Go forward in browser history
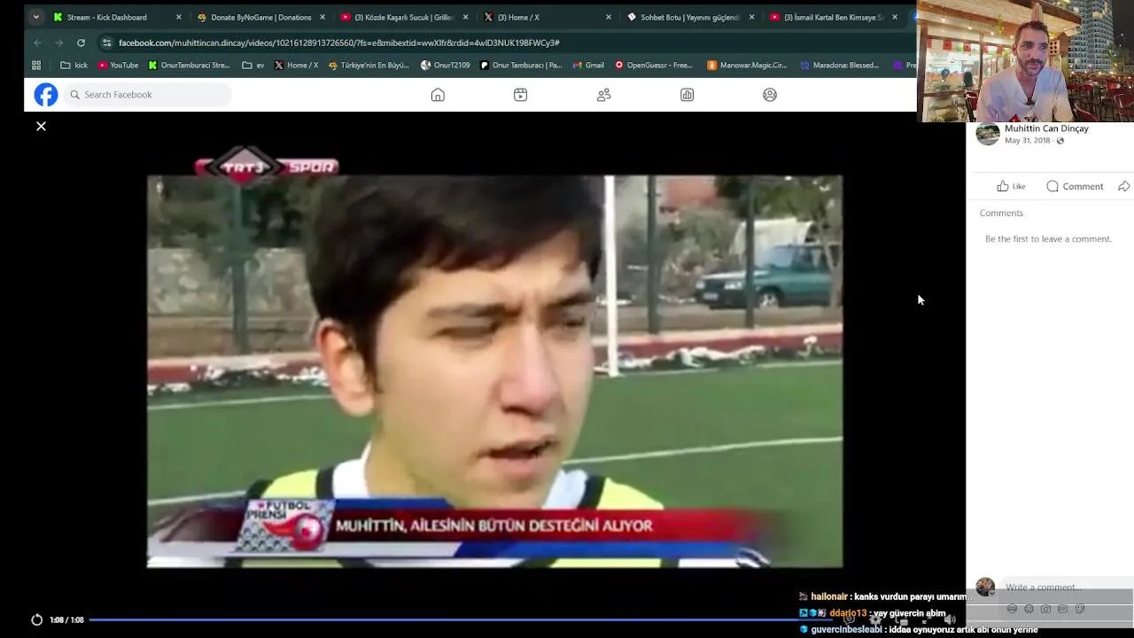1134x638 pixels. tap(58, 43)
